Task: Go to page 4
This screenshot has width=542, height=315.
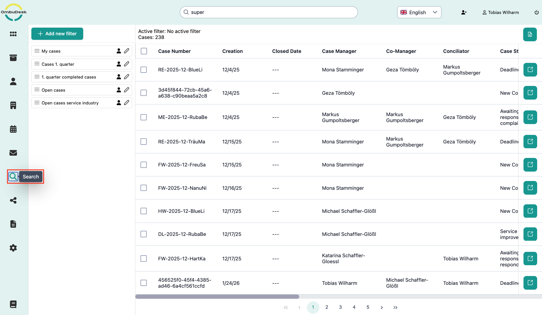Action: point(354,307)
